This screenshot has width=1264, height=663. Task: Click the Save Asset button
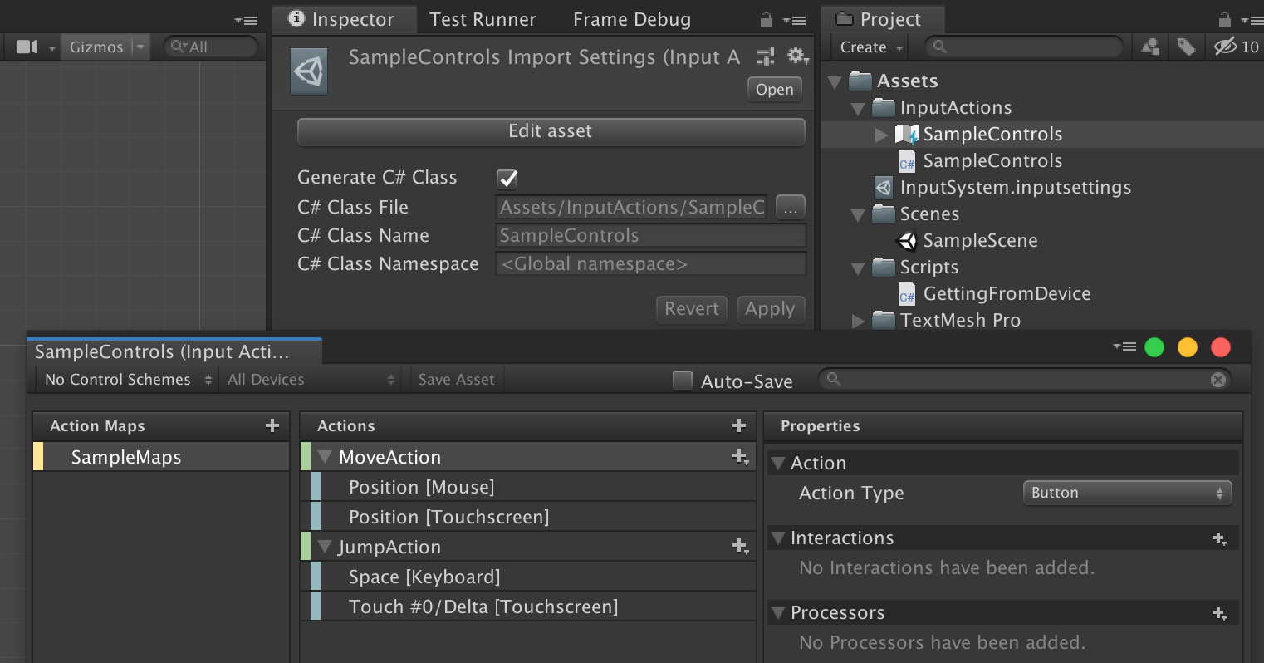coord(456,380)
